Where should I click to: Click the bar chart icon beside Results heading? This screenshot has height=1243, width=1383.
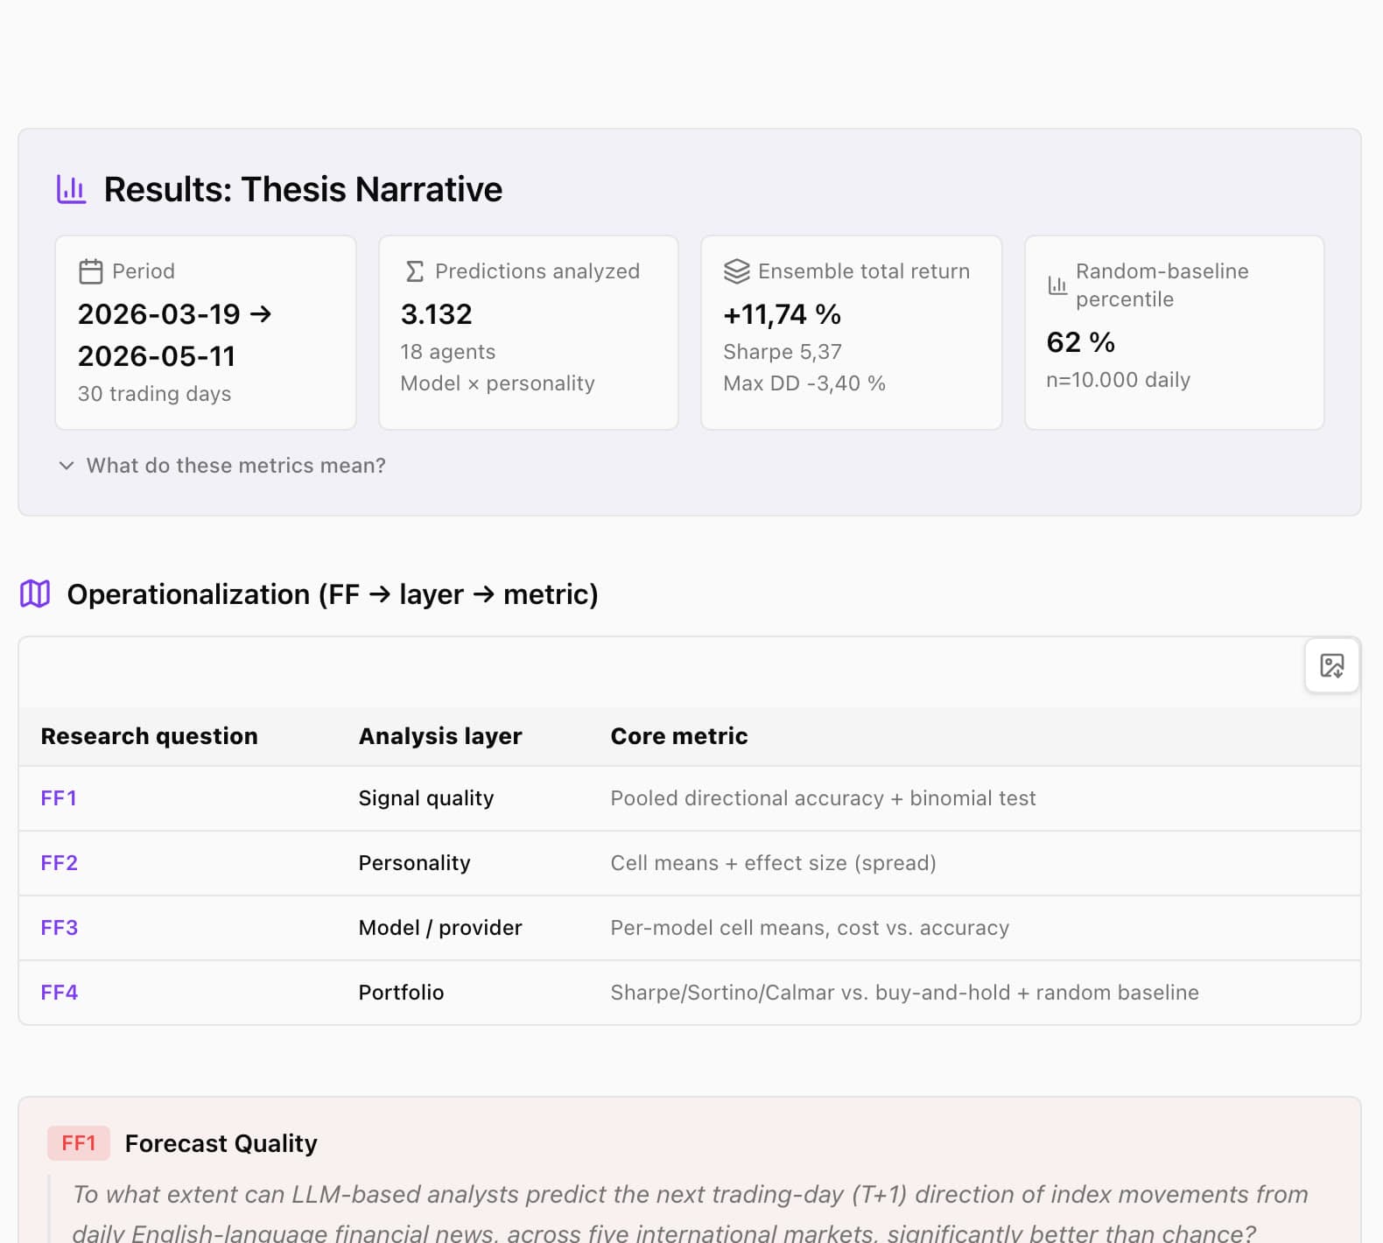pyautogui.click(x=71, y=189)
